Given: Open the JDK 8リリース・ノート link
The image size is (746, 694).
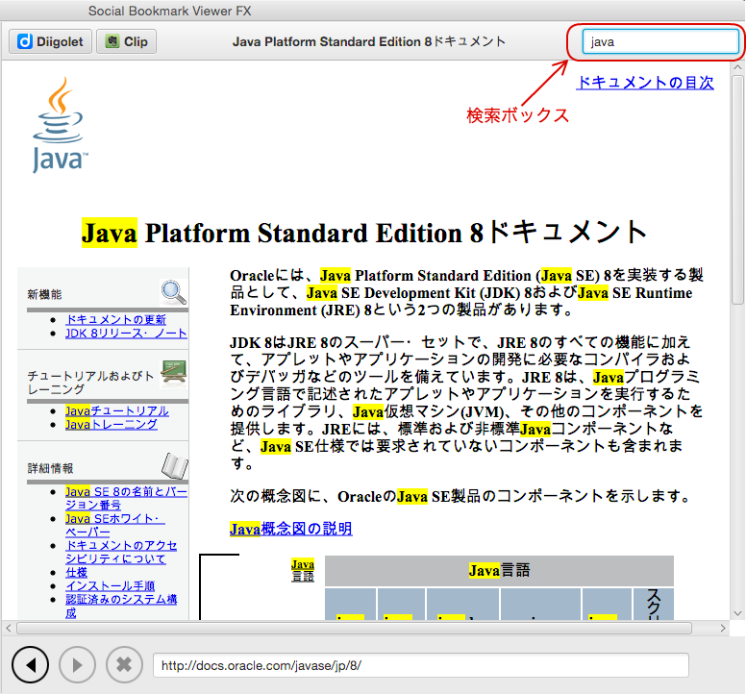Looking at the screenshot, I should (126, 333).
